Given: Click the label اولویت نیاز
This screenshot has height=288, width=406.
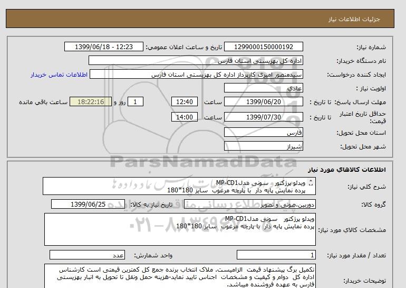Looking at the screenshot, I should pyautogui.click(x=371, y=88).
